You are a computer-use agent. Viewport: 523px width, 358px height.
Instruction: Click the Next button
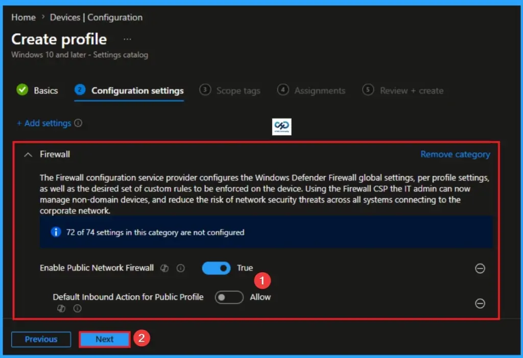[x=104, y=339]
